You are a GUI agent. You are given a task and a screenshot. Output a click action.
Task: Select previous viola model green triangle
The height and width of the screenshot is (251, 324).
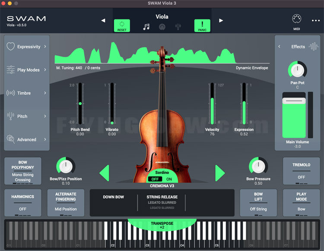click(105, 173)
